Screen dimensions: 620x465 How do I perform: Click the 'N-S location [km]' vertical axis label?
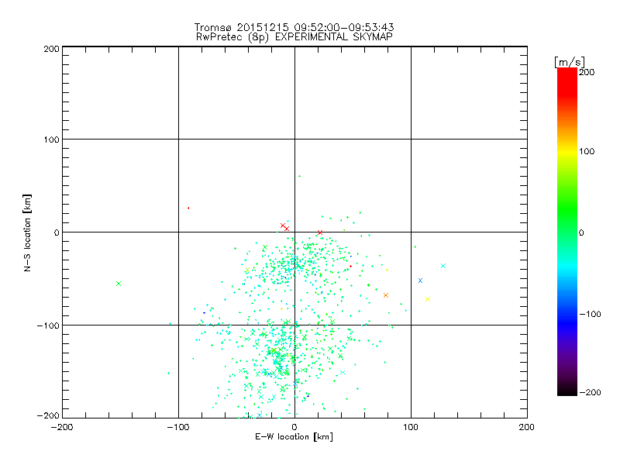click(27, 232)
